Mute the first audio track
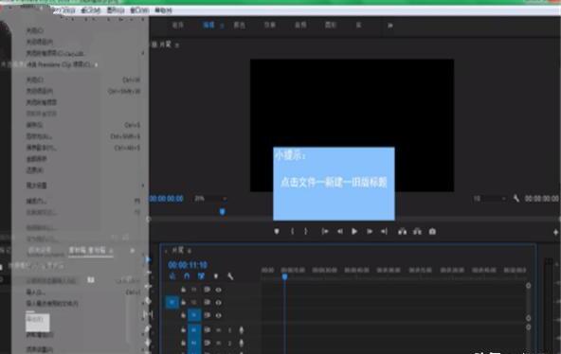This screenshot has height=354, width=561. (218, 330)
